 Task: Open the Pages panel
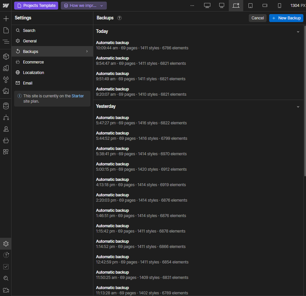pyautogui.click(x=6, y=30)
